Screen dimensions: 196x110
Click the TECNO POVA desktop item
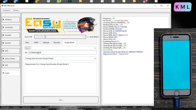102,107
